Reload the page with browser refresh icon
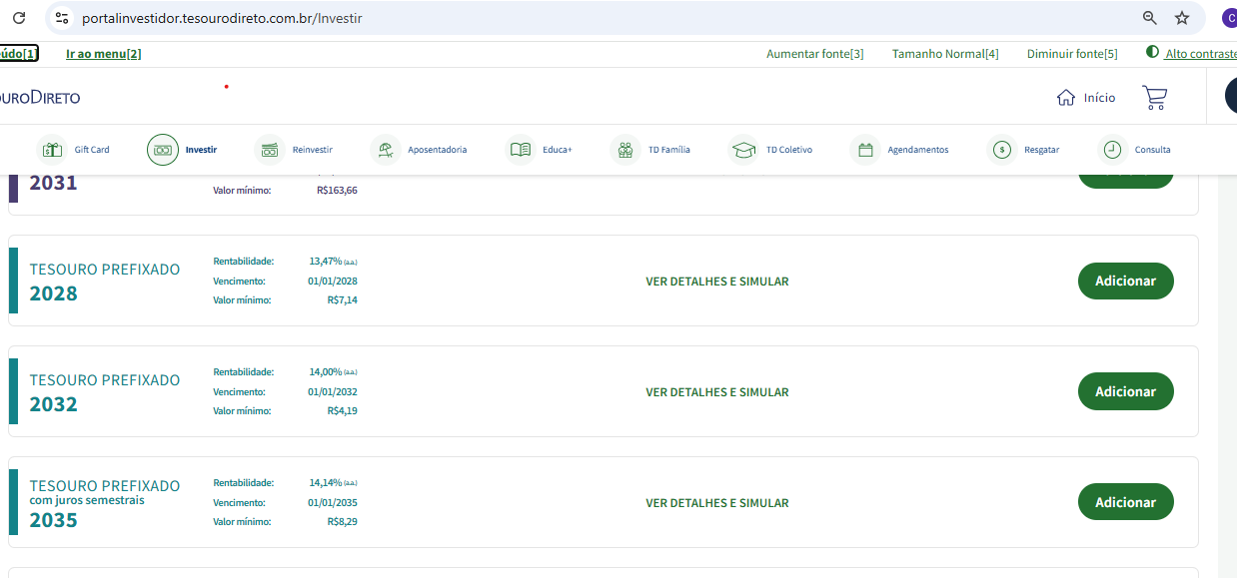 point(19,18)
